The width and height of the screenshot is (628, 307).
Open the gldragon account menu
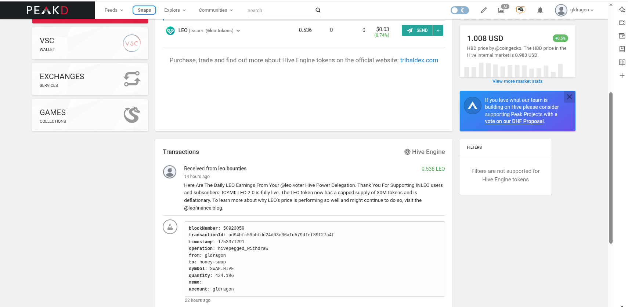tap(582, 10)
